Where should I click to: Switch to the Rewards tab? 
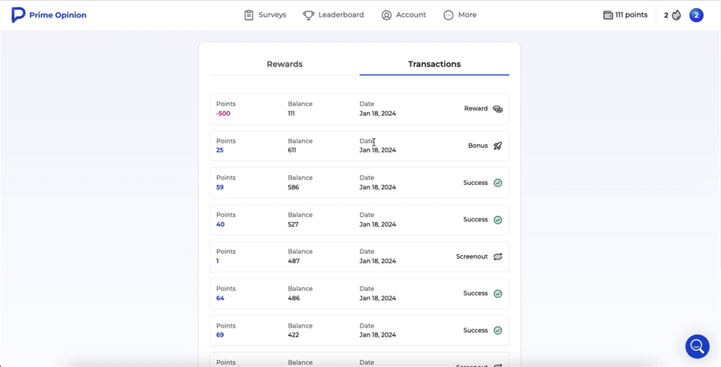(285, 64)
